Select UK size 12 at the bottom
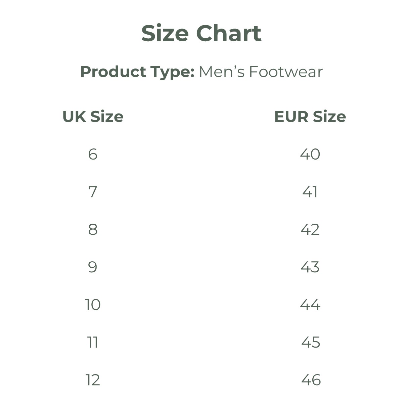This screenshot has width=403, height=403. 93,380
